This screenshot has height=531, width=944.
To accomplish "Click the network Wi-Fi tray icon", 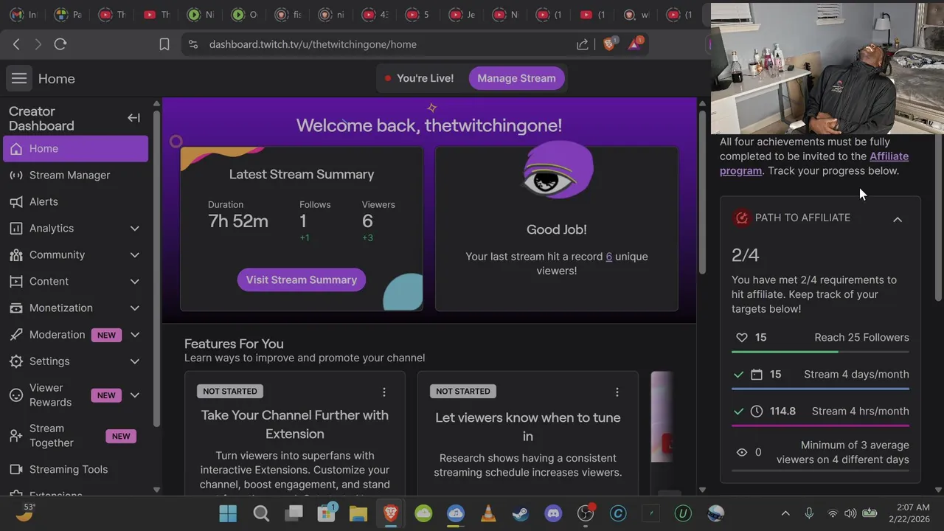I will pyautogui.click(x=833, y=513).
